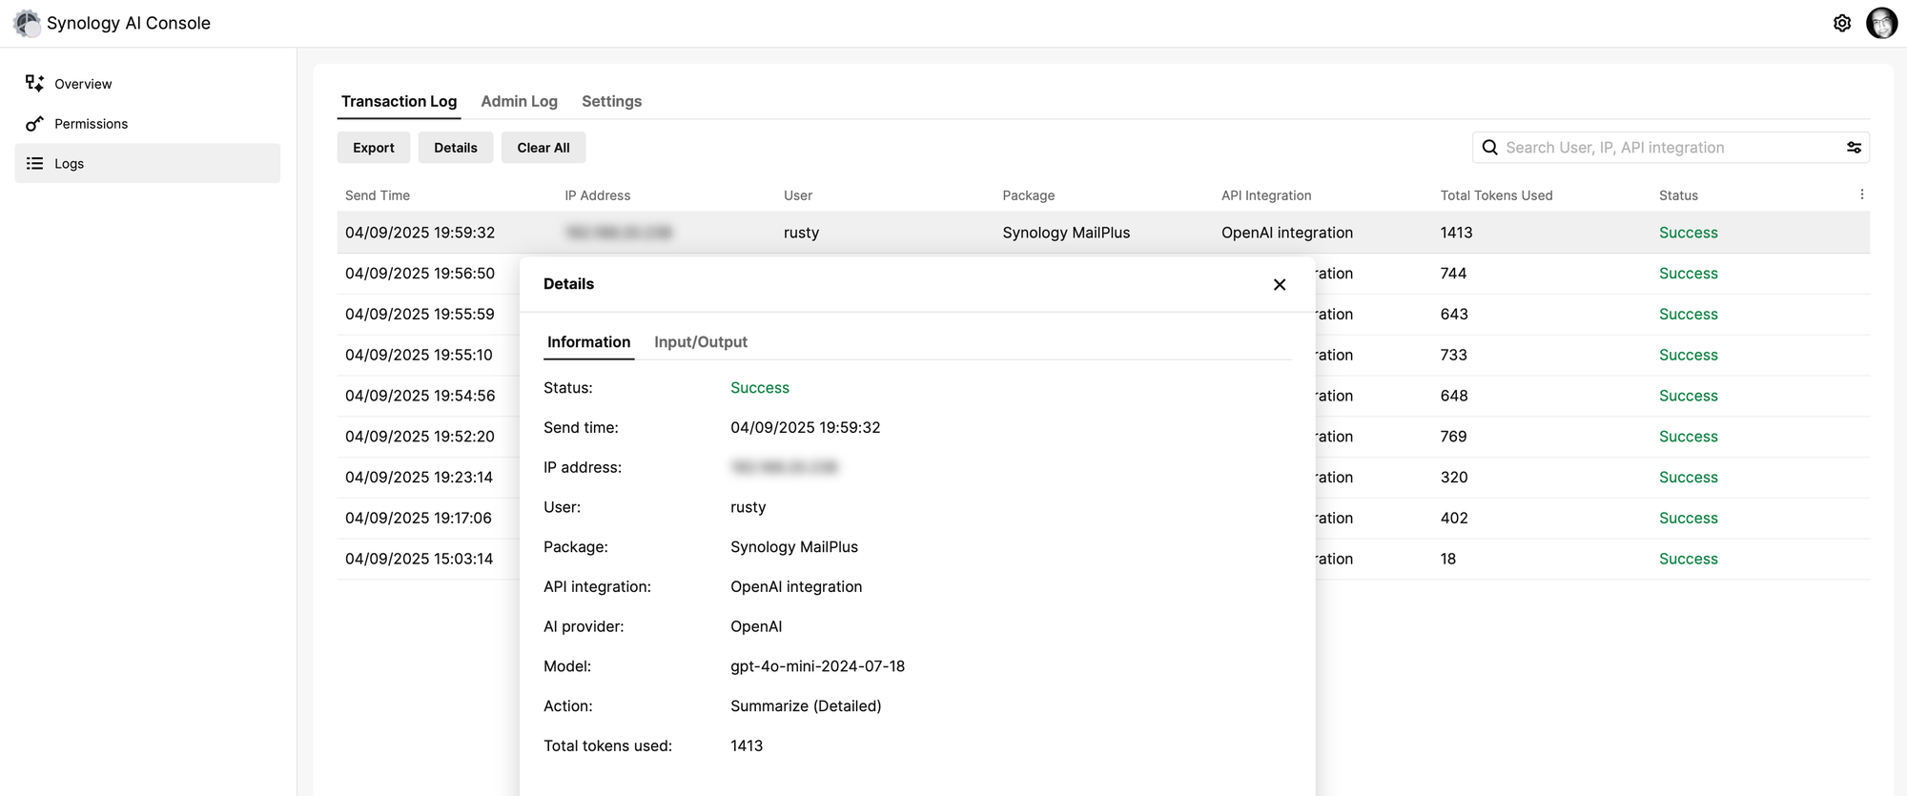The height and width of the screenshot is (796, 1907).
Task: Click the 643 tokens cell
Action: (1454, 315)
